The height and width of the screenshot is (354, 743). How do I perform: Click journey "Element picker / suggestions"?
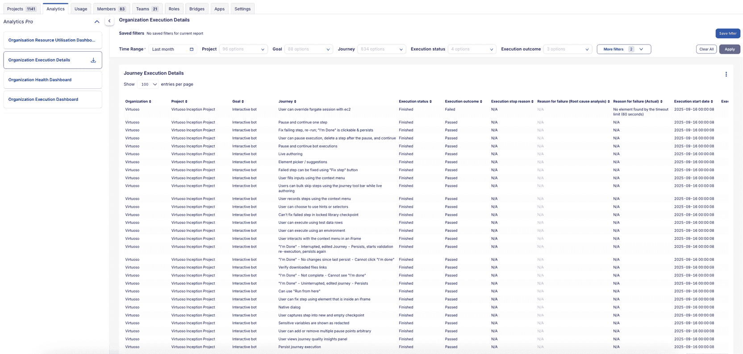tap(303, 162)
